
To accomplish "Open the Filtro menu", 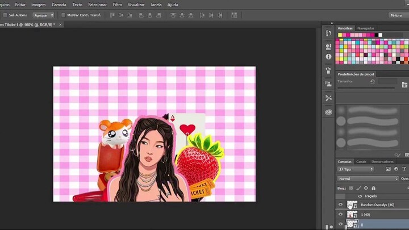I will pos(118,5).
